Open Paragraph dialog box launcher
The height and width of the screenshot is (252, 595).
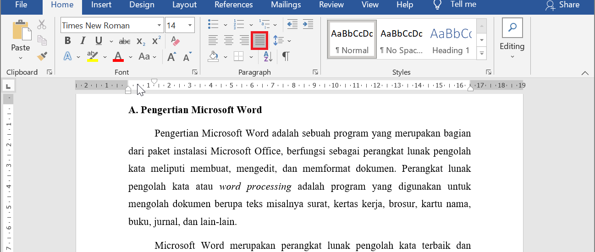315,72
